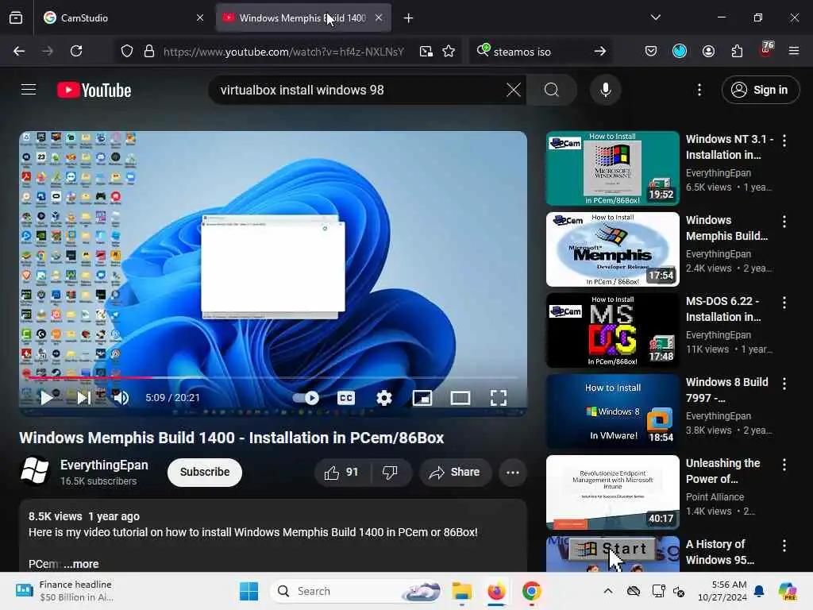This screenshot has height=610, width=813.
Task: Open Windows Memphis Build suggested video title
Action: 726,228
